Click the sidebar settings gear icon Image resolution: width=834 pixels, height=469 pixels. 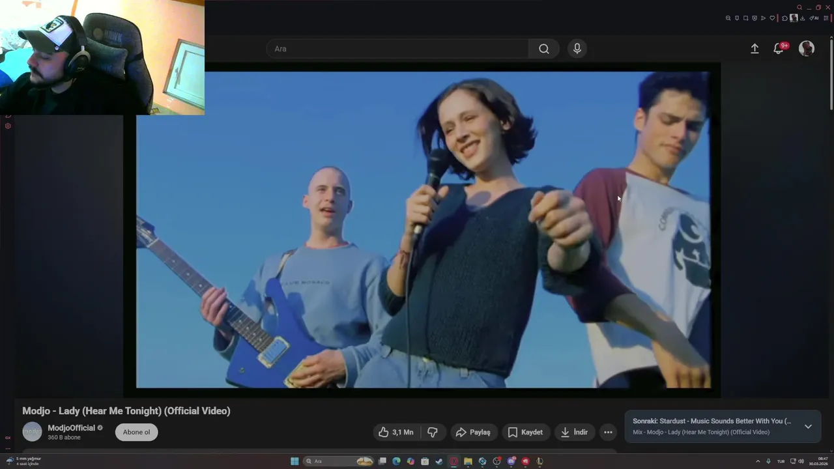point(8,126)
